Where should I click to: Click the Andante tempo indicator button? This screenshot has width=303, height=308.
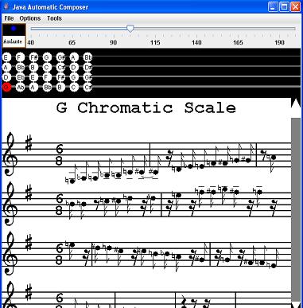tap(14, 36)
